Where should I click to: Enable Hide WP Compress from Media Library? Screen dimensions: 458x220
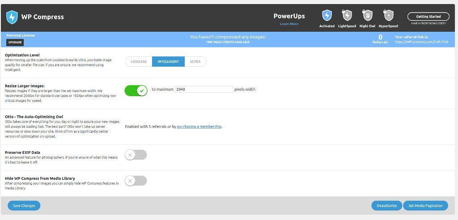coord(136,181)
